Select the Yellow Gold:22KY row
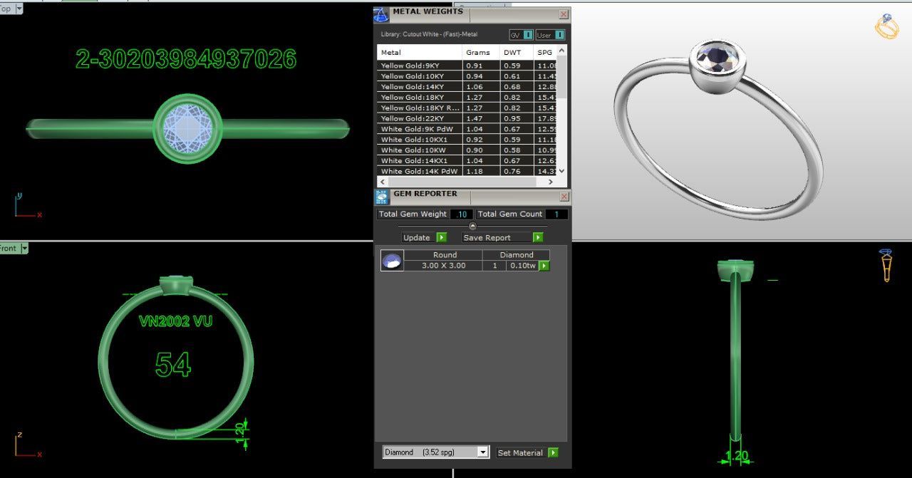Screen dimensions: 912x478 [467, 118]
